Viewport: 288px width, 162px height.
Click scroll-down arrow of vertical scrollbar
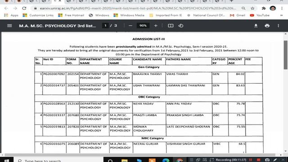coord(286,151)
